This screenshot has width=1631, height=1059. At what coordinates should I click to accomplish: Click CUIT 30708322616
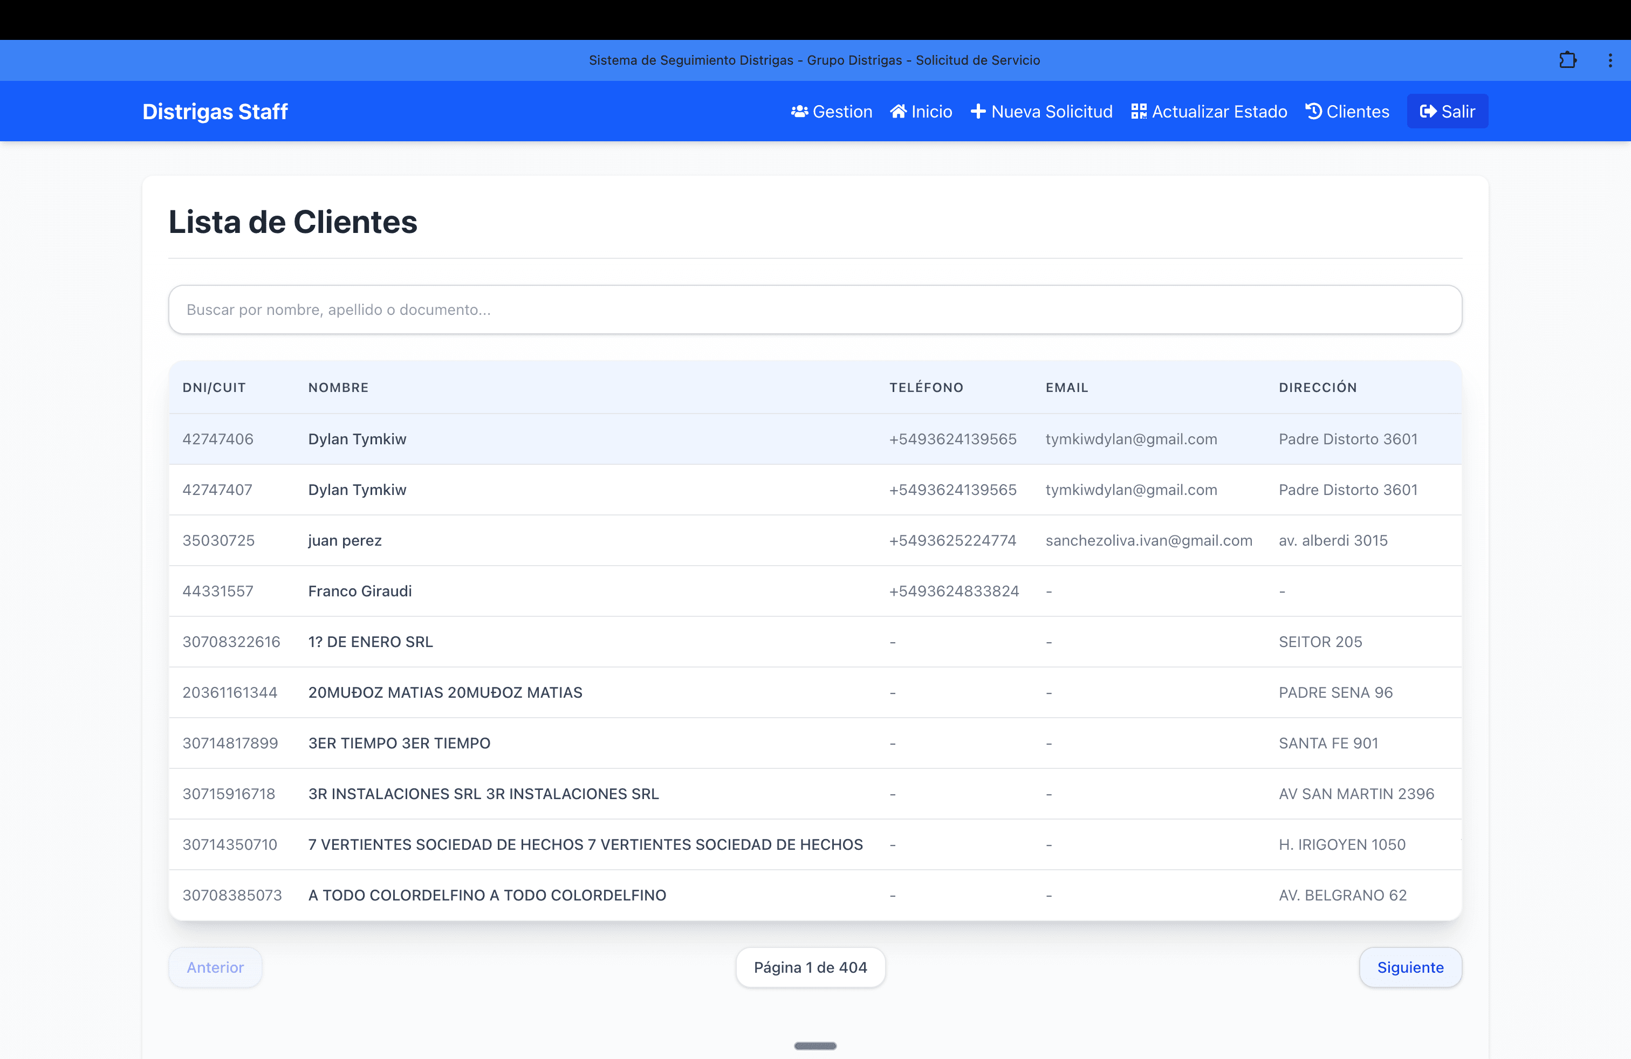231,642
